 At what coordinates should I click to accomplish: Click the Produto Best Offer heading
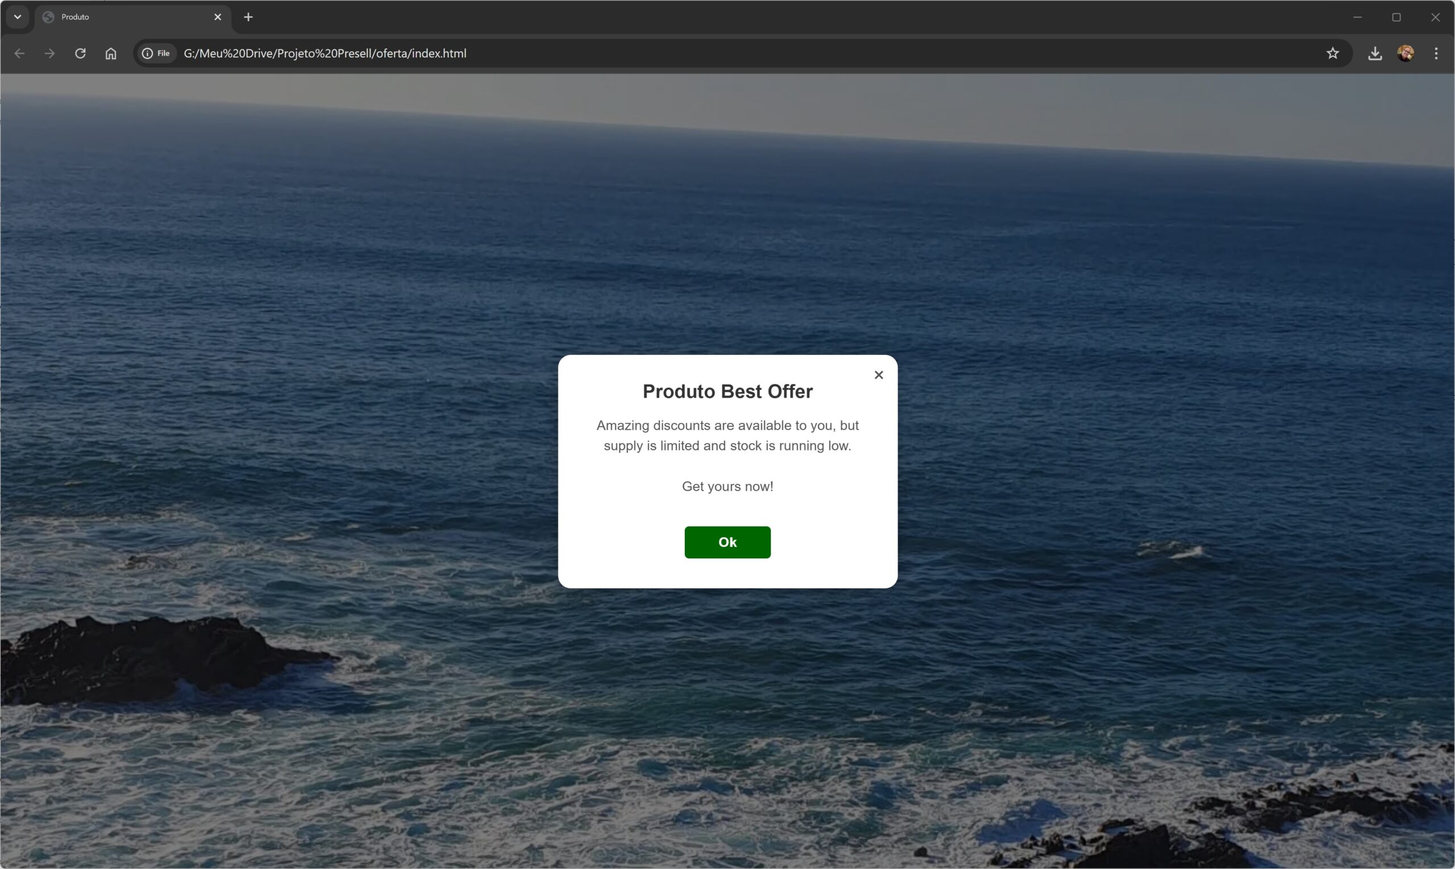pyautogui.click(x=727, y=391)
